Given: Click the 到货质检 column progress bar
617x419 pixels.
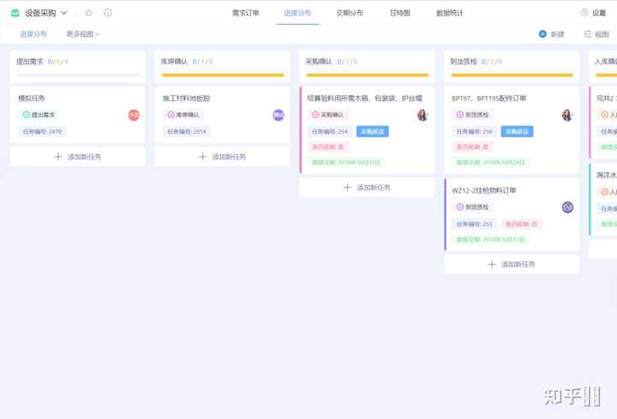Looking at the screenshot, I should click(512, 75).
